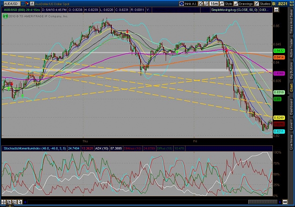The image size is (295, 207).
Task: Open the Drawings menu
Action: [243, 4]
